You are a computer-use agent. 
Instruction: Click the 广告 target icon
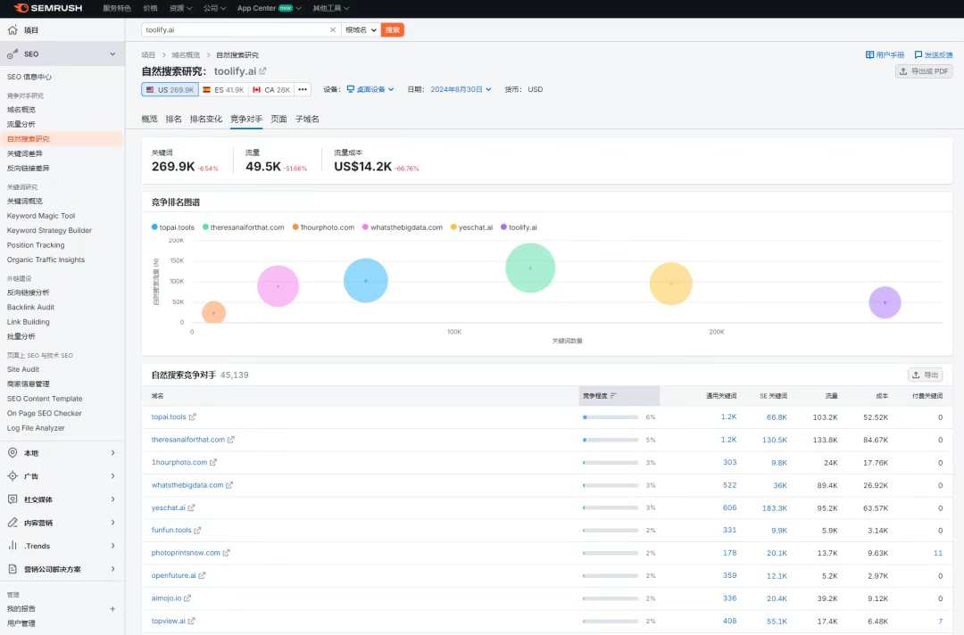pos(12,476)
